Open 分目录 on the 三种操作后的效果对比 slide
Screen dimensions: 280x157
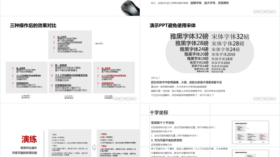click(125, 98)
